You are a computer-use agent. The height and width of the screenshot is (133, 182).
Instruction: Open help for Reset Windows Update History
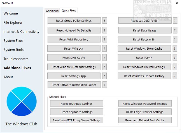[x=175, y=76]
